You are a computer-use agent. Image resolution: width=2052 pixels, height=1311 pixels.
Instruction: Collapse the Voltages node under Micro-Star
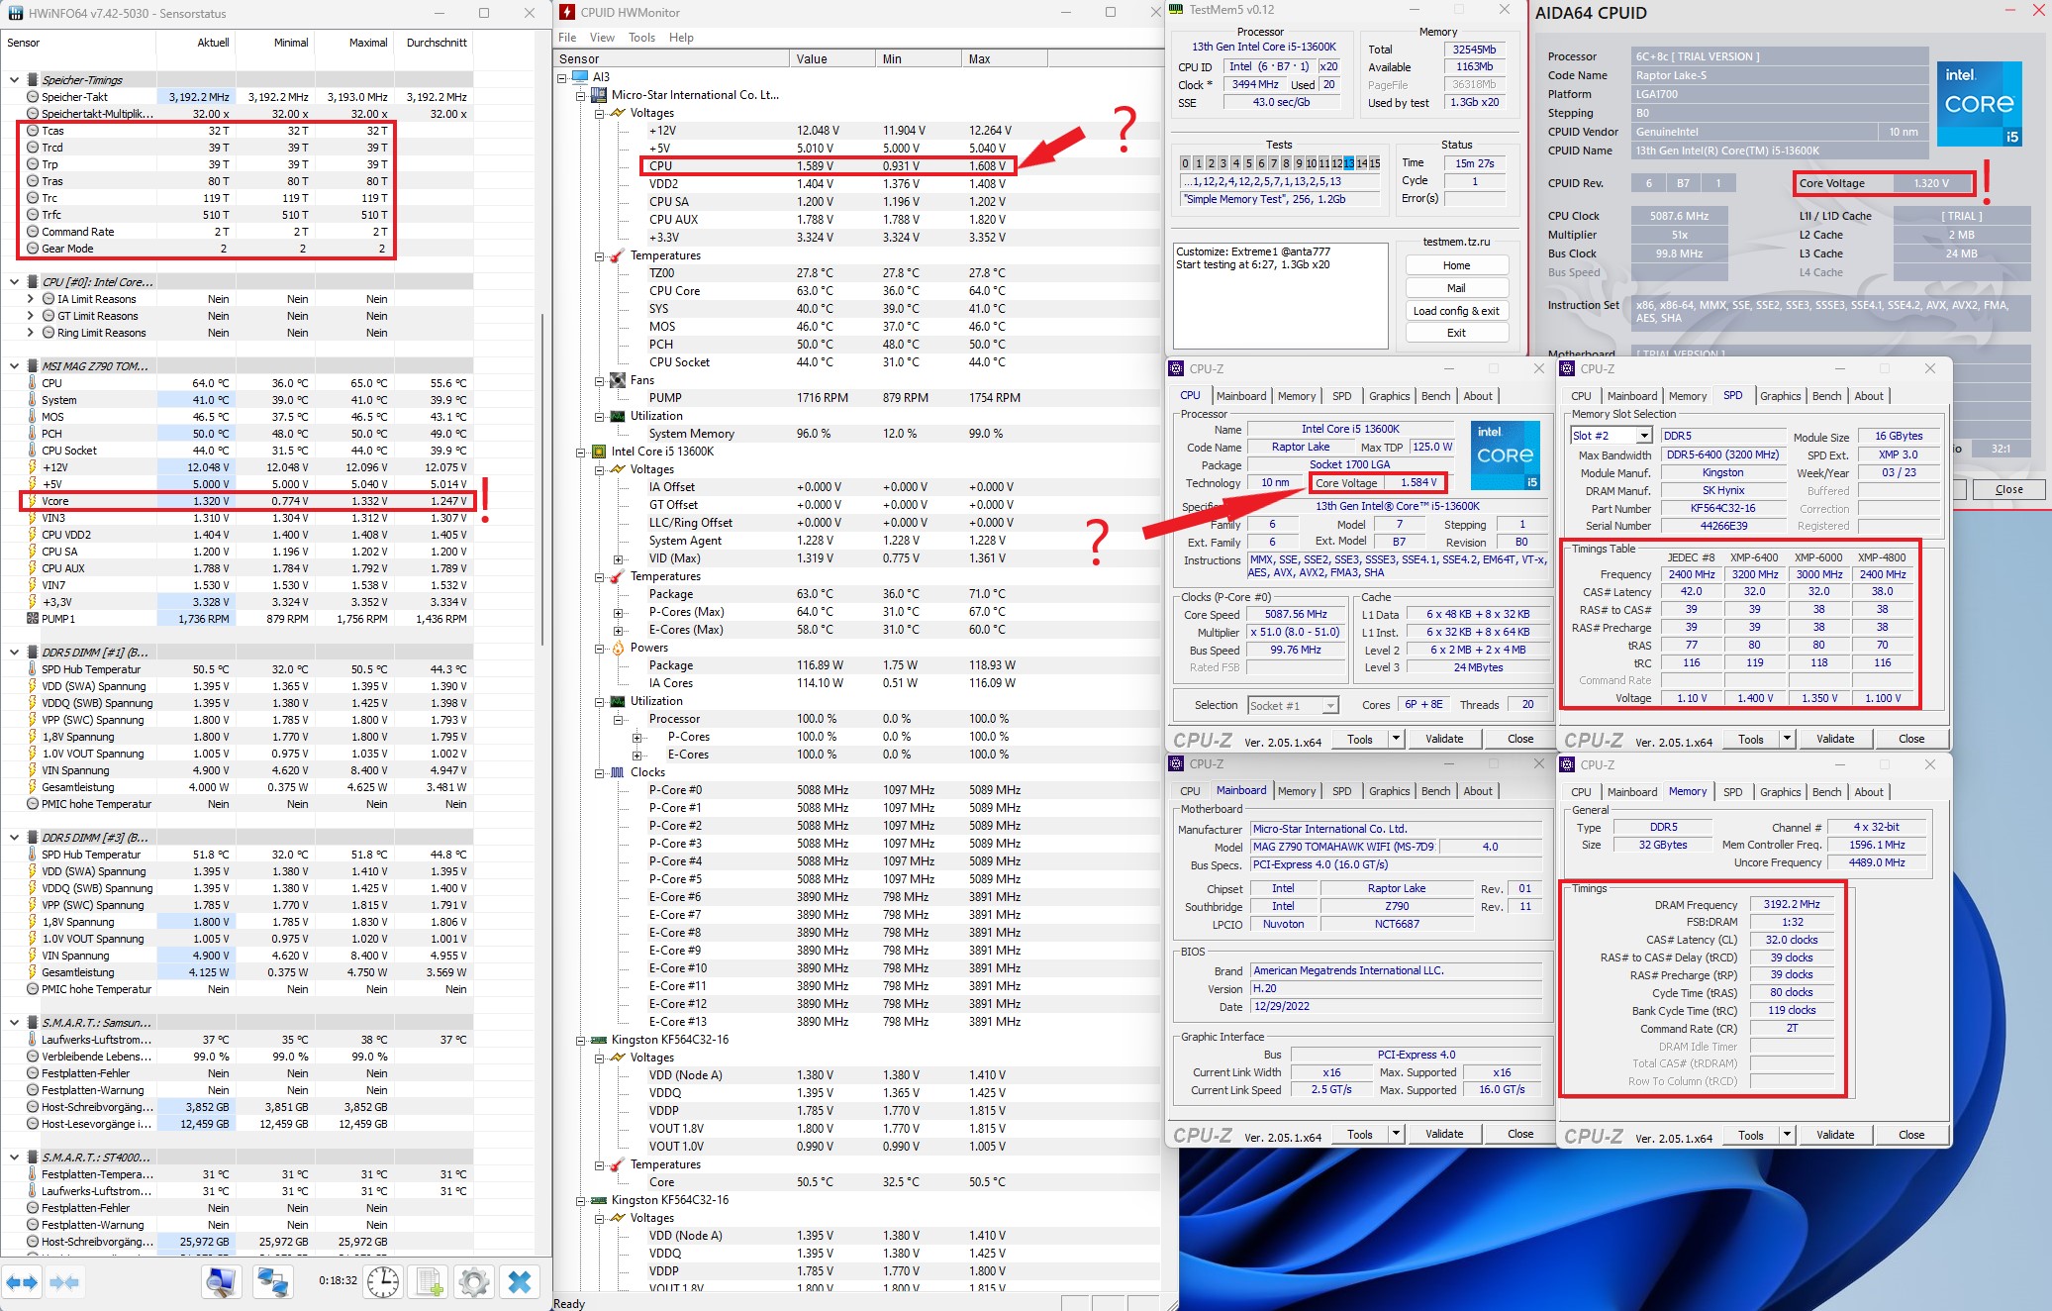(x=599, y=114)
